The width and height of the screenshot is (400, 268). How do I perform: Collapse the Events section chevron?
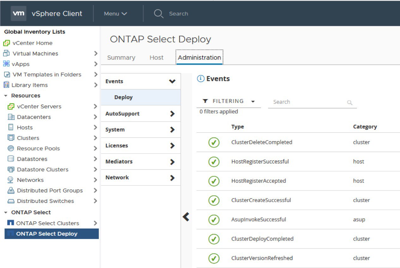(x=172, y=81)
